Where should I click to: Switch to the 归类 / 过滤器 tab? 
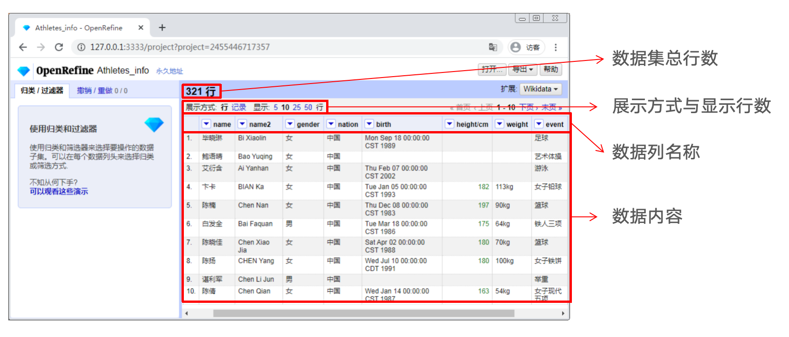(42, 90)
